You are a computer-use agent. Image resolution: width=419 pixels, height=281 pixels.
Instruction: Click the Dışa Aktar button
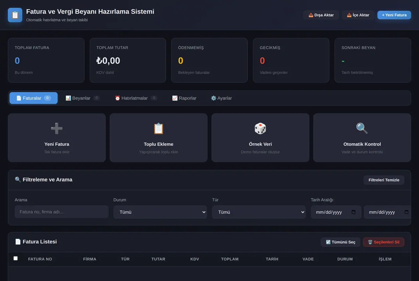(x=321, y=15)
